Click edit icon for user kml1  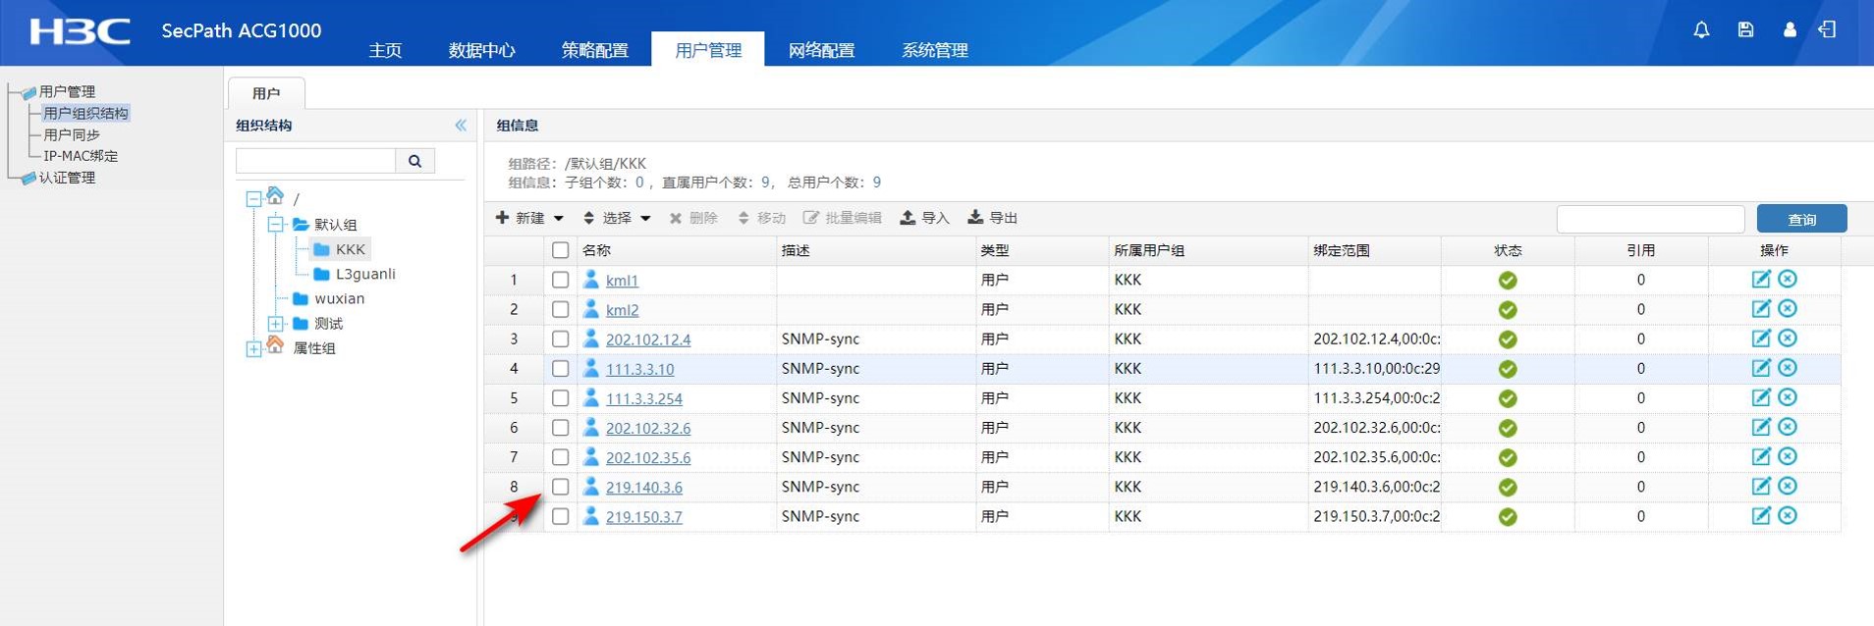click(x=1761, y=280)
